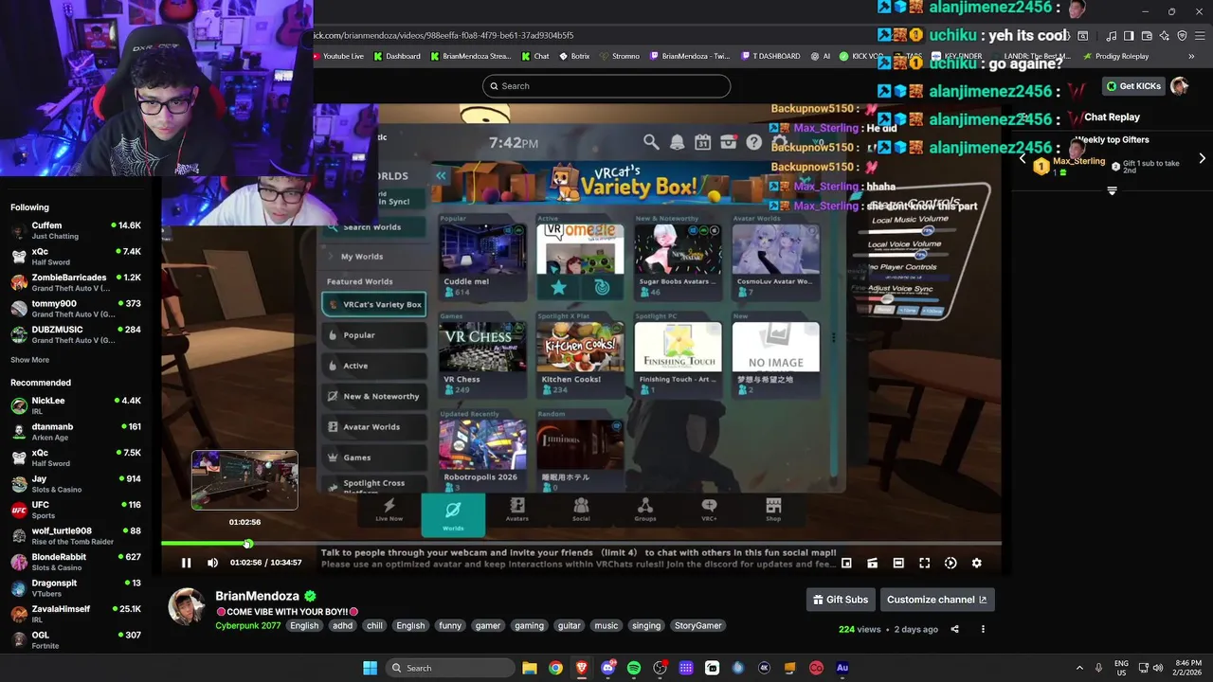The image size is (1213, 682).
Task: Click the playback speed icon in player
Action: coord(950,563)
